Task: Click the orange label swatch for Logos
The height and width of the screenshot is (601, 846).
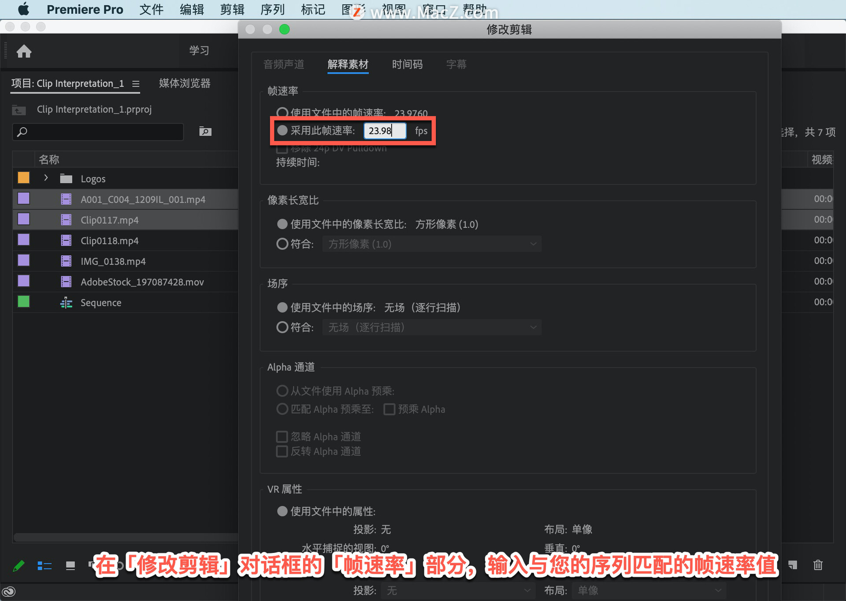Action: coord(23,178)
